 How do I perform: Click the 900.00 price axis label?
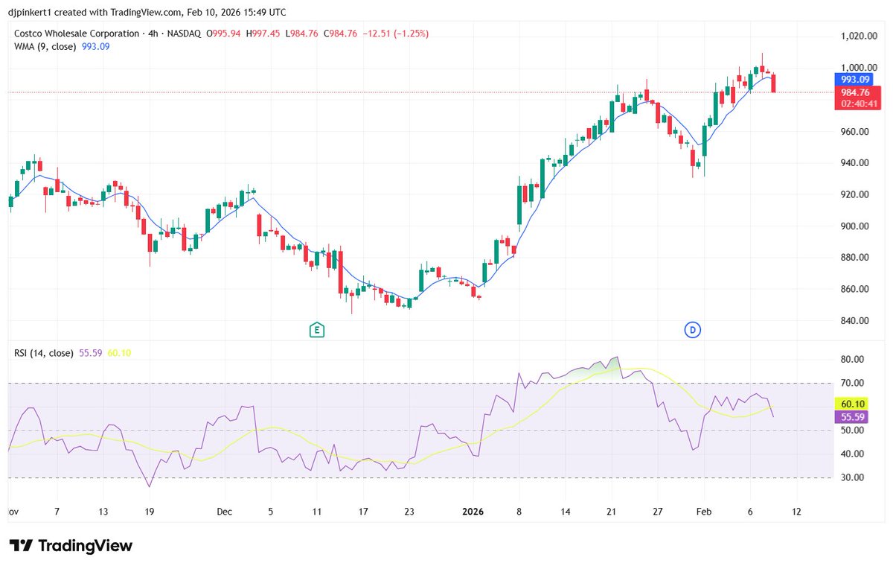[856, 226]
